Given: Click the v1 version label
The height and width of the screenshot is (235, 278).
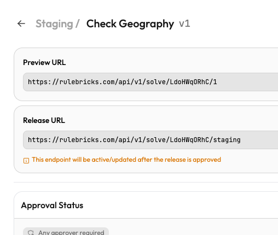Looking at the screenshot, I should (x=184, y=23).
